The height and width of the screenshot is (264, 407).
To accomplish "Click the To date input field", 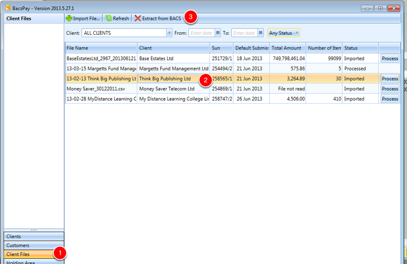I will [x=245, y=33].
